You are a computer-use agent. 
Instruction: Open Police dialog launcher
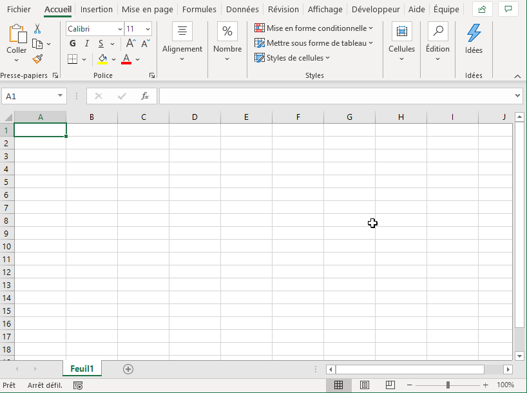(x=152, y=75)
